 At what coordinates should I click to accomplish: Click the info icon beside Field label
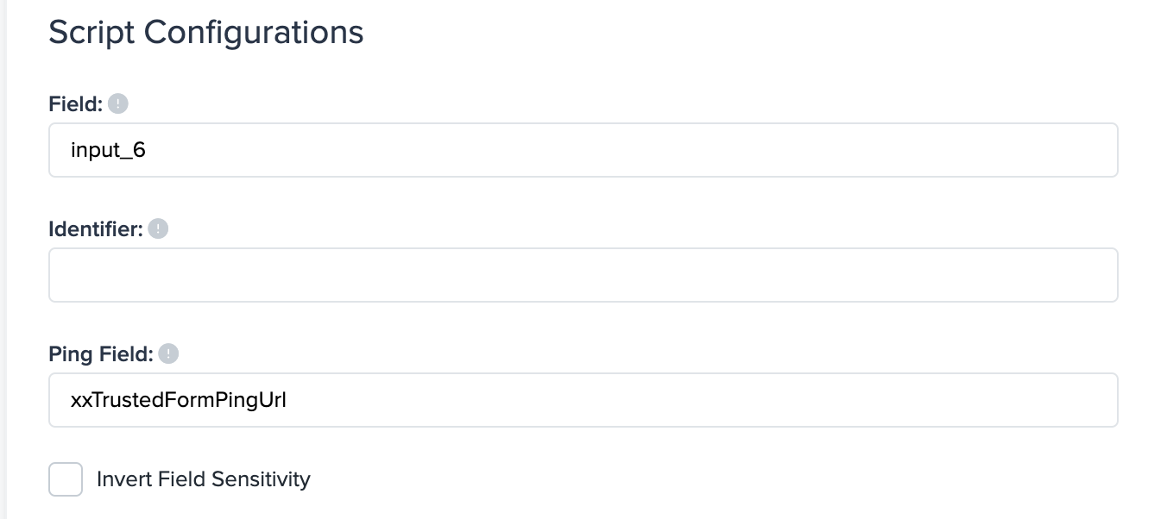click(x=118, y=104)
